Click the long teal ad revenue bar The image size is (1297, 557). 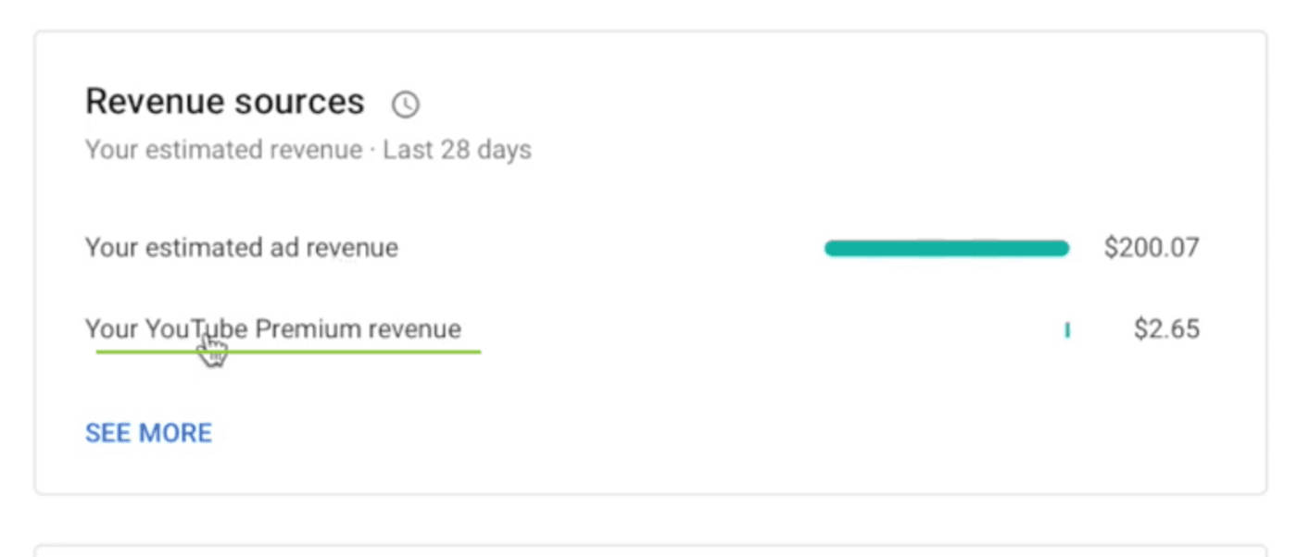click(x=947, y=248)
